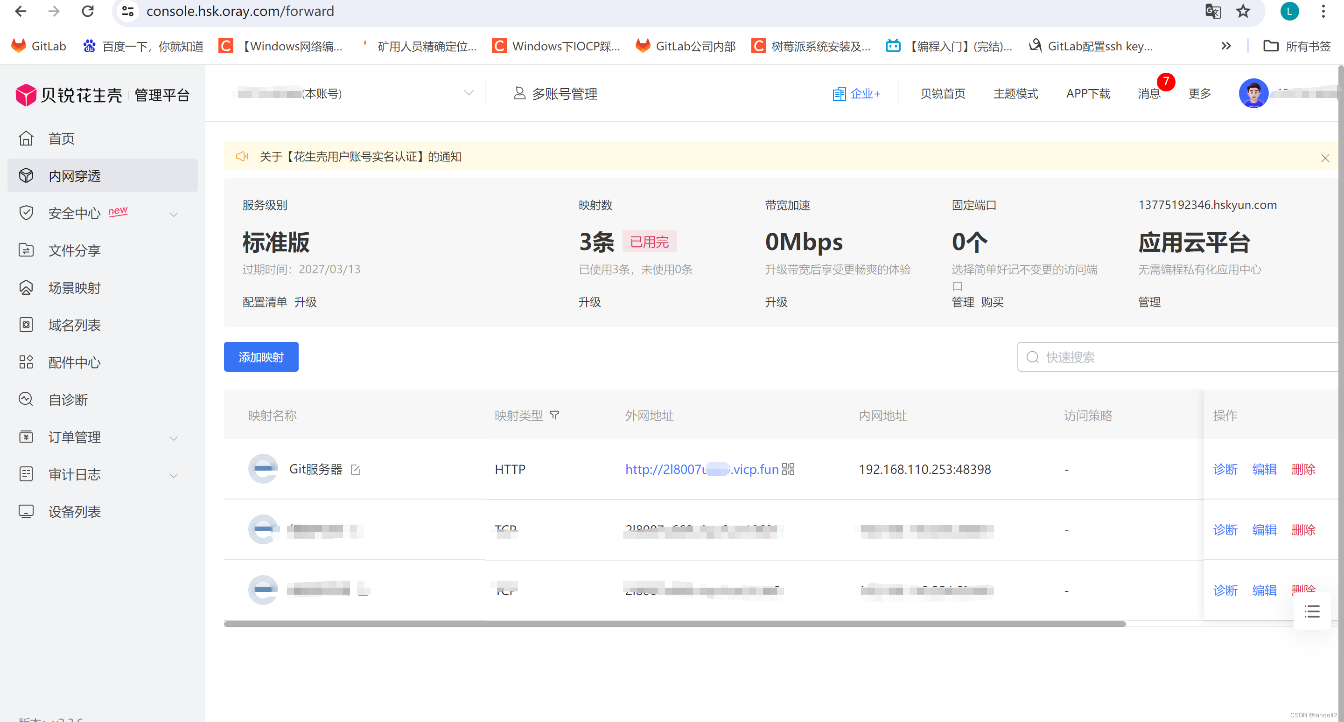
Task: Click the blue 添加映射 button
Action: click(261, 357)
